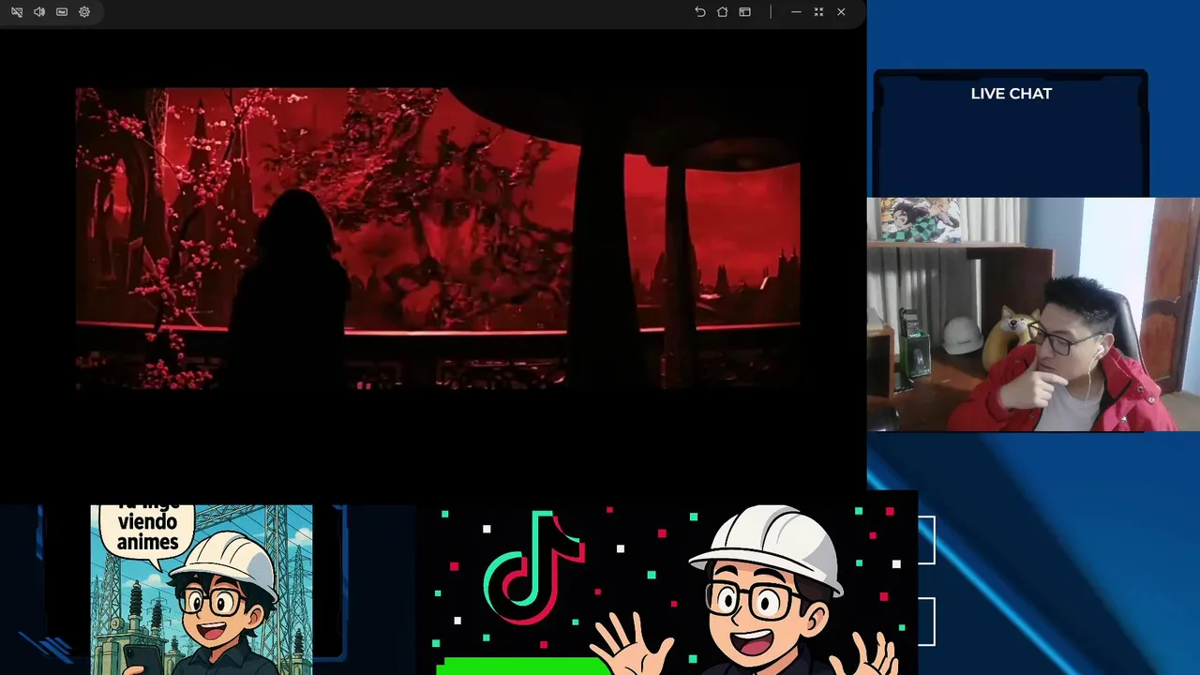Click the back arrow icon
The image size is (1200, 675).
699,12
